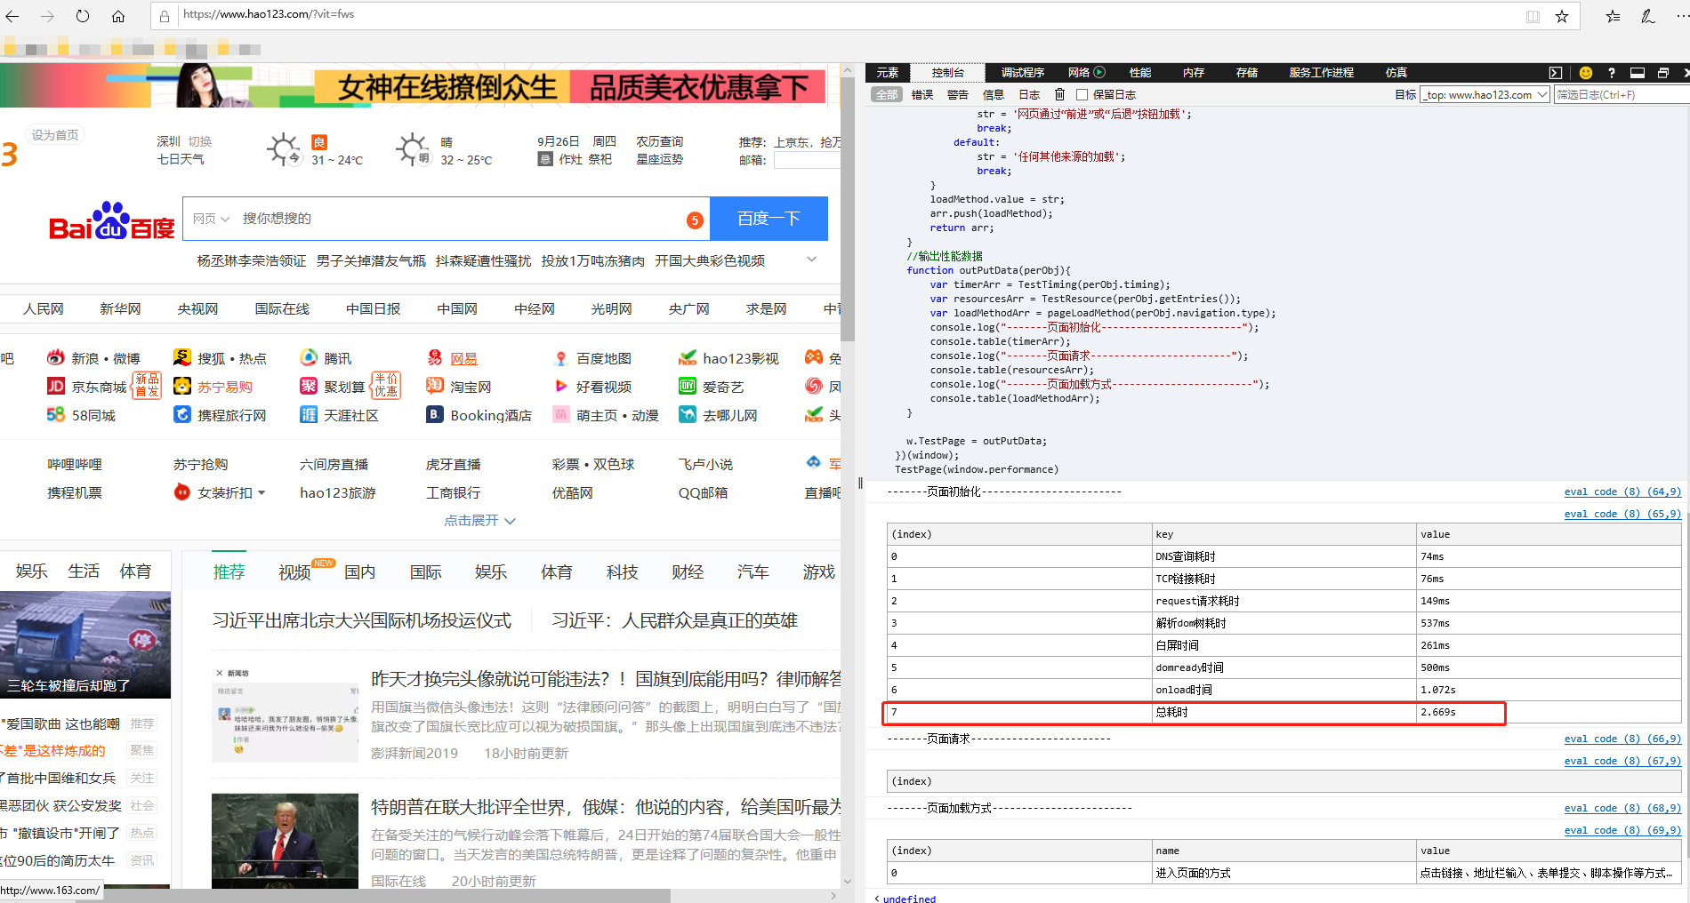
Task: Open 淘宝网 link
Action: pyautogui.click(x=471, y=387)
